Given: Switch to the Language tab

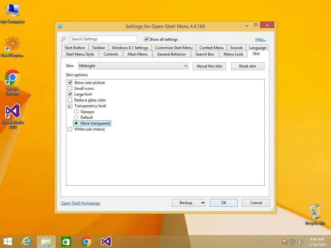Looking at the screenshot, I should (x=257, y=48).
